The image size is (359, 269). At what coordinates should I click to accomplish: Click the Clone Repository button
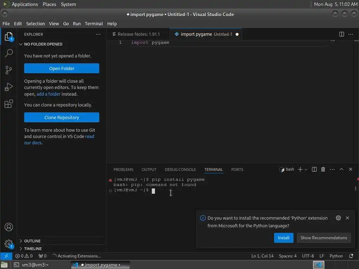[x=62, y=117]
